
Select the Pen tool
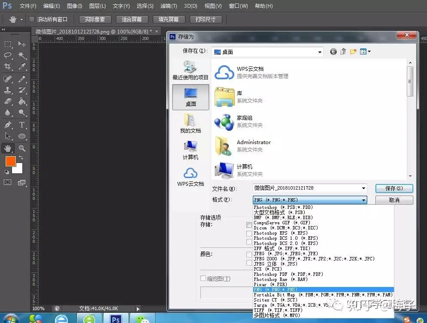tap(8, 125)
